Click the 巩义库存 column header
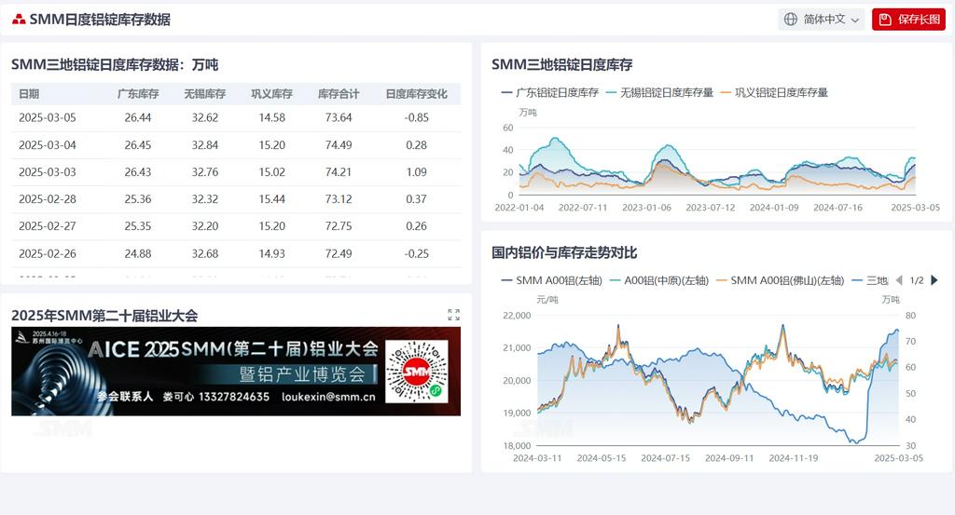The image size is (955, 515). [x=271, y=94]
